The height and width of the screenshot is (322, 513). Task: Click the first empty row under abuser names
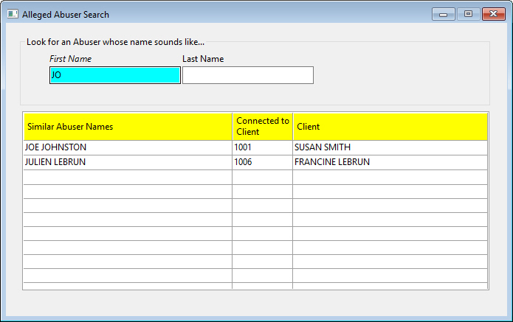pos(127,177)
